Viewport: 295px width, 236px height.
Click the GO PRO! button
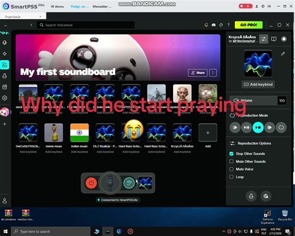point(248,25)
